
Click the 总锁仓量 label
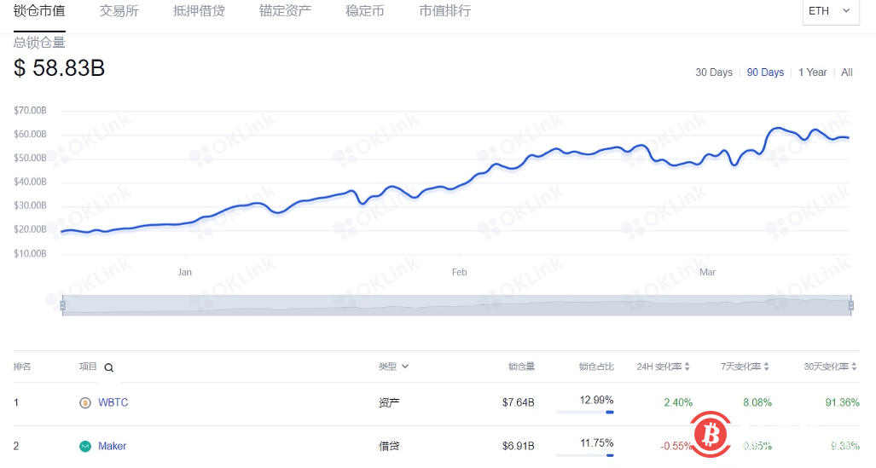(x=39, y=43)
